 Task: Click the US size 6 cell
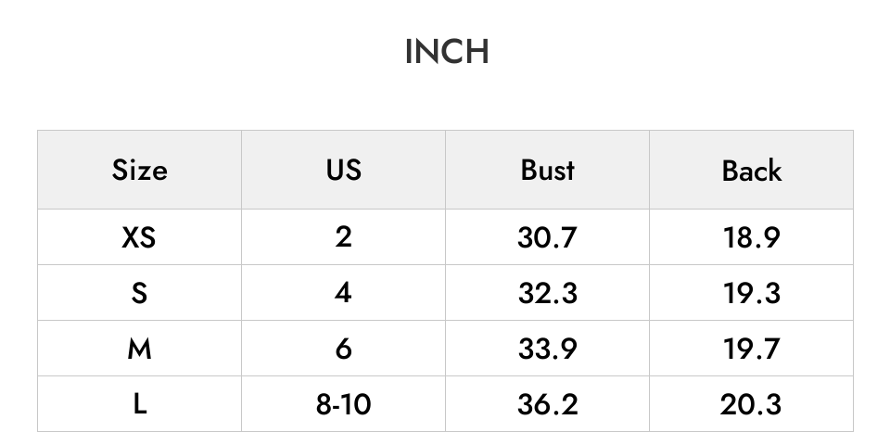[x=343, y=349]
